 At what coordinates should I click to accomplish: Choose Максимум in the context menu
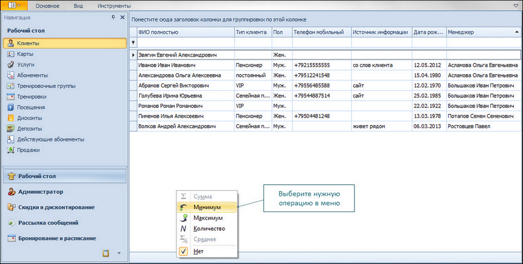click(x=207, y=218)
